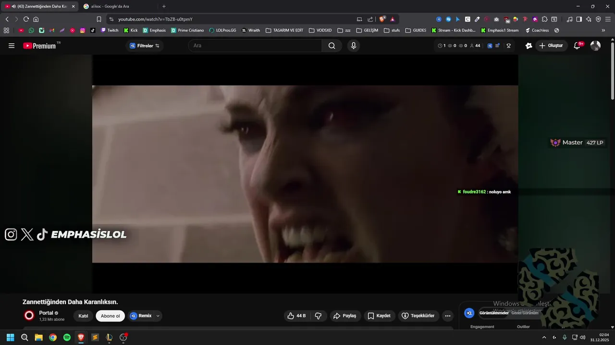
Task: Pause the video by clicking player
Action: 305,174
